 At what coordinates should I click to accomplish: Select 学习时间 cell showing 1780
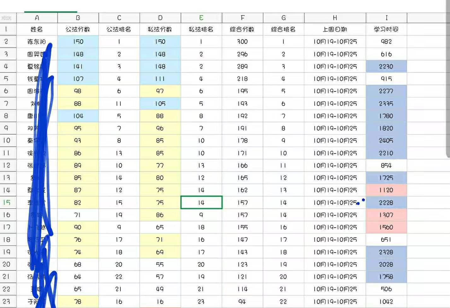[386, 116]
